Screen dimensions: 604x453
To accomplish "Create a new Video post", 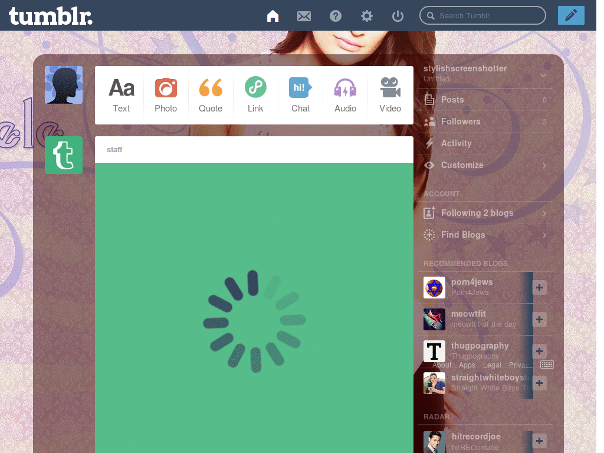I will tap(390, 95).
